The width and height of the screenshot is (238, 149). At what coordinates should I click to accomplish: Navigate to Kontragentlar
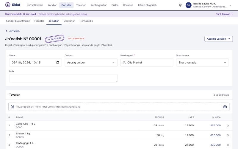98,5
